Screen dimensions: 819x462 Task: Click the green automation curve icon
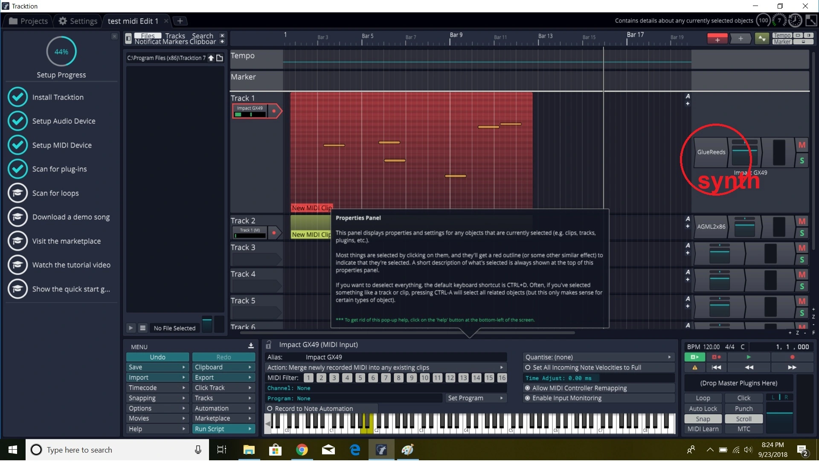pos(762,39)
